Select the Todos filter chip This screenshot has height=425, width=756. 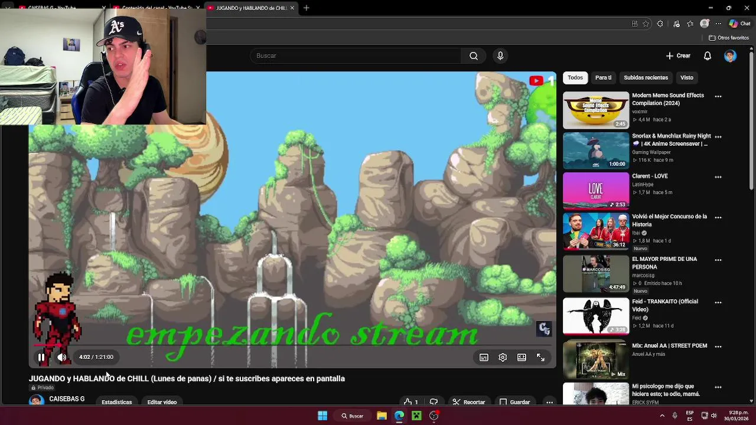tap(575, 77)
